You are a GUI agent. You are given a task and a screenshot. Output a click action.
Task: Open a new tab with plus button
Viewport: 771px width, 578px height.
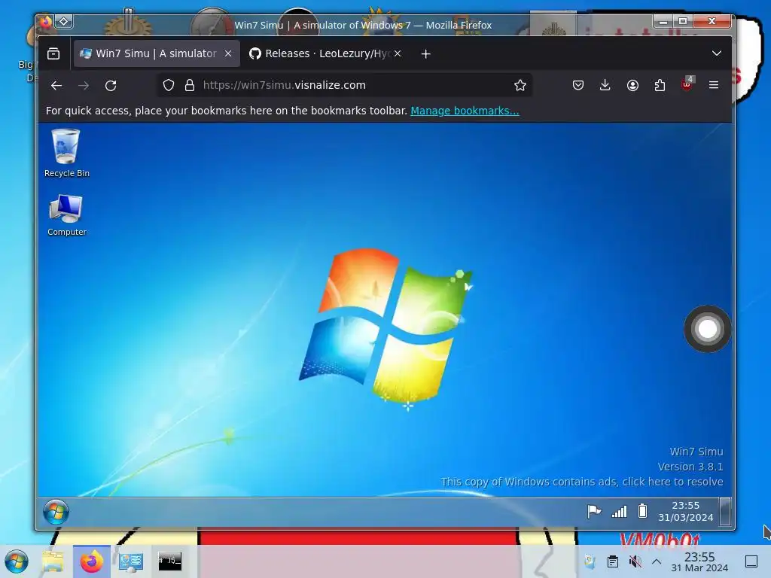pos(426,53)
